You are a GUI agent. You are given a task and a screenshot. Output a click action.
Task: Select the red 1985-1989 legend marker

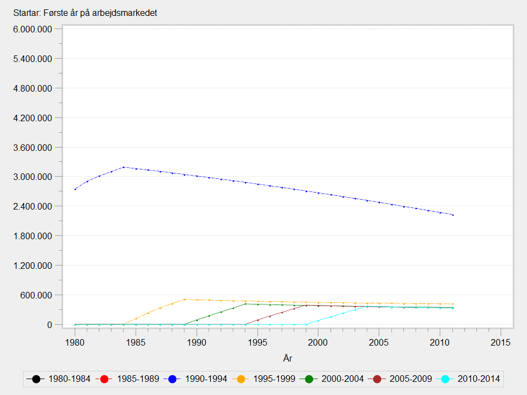pos(105,379)
